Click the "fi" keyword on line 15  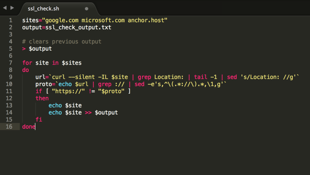click(x=38, y=119)
